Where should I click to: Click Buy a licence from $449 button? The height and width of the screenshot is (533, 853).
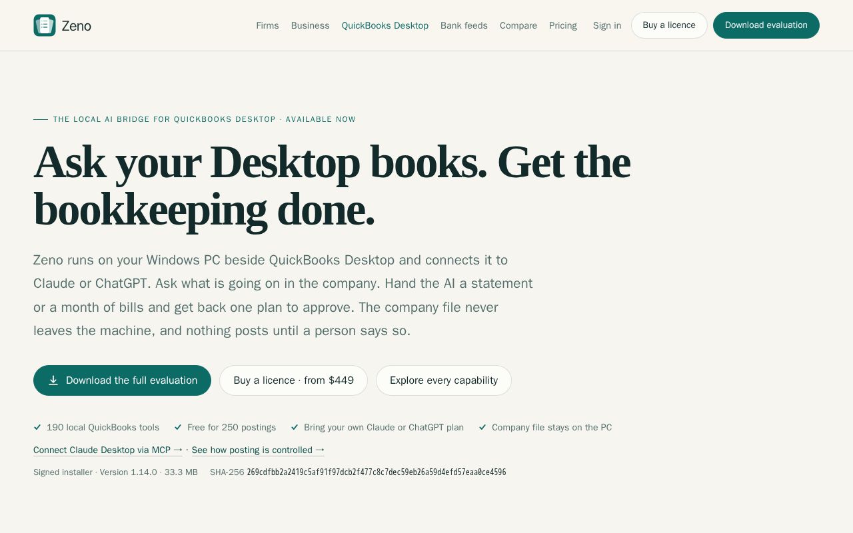[293, 380]
